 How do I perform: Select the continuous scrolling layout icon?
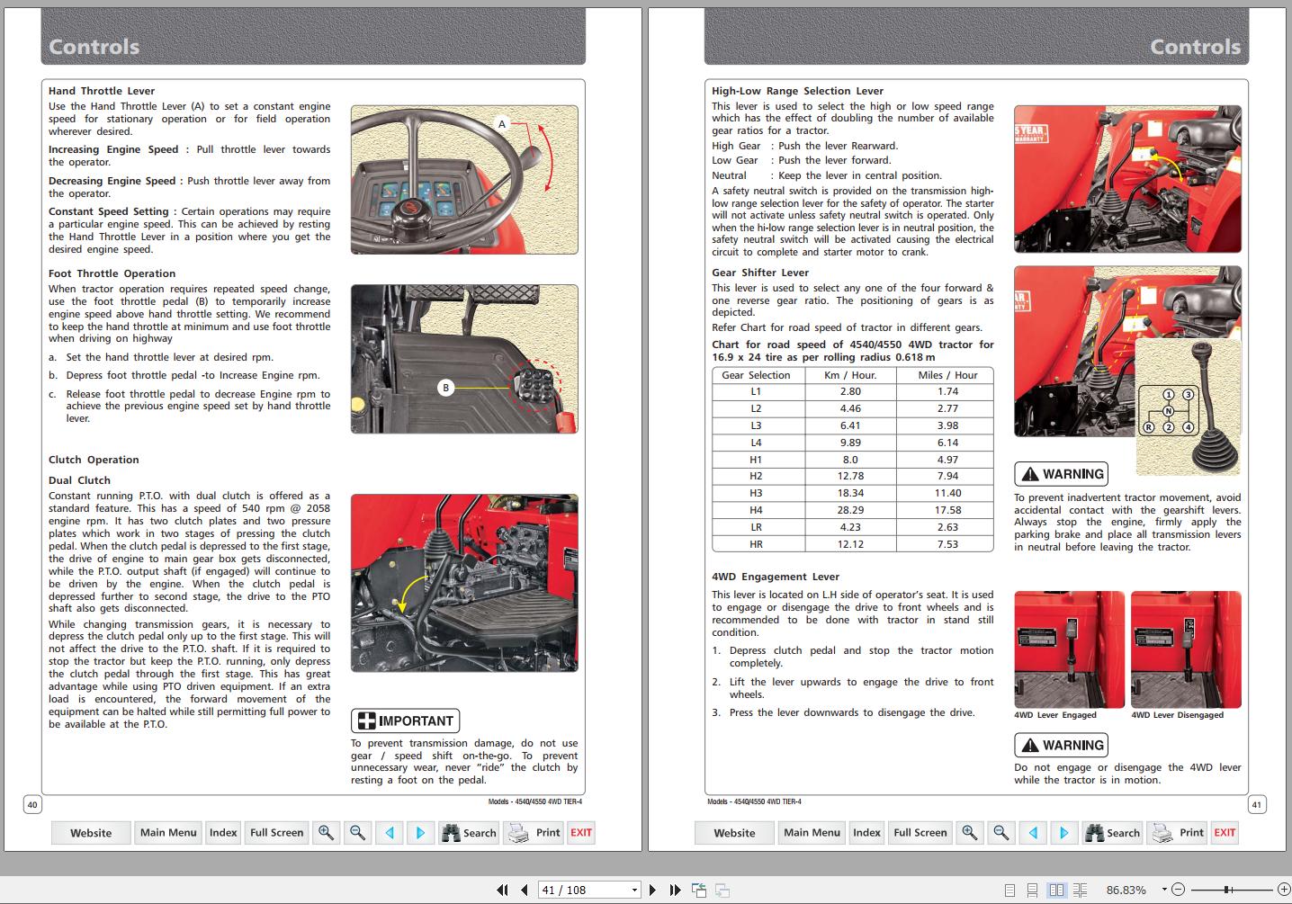(x=1034, y=889)
